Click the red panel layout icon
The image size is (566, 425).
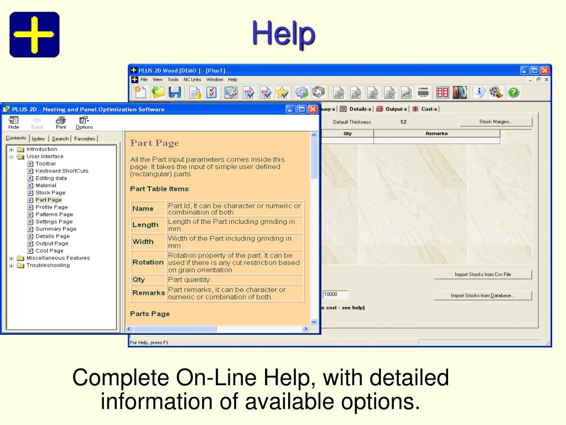[443, 93]
